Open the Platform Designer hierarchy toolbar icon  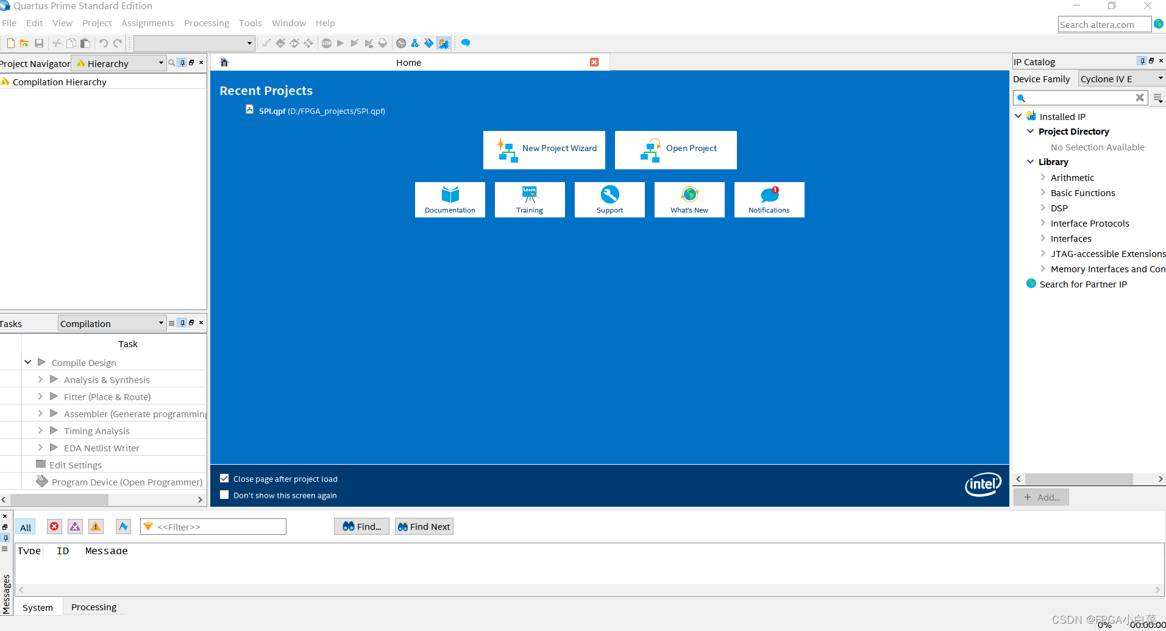pyautogui.click(x=415, y=43)
